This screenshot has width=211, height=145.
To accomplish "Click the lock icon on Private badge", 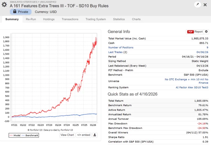I will pos(15,11).
